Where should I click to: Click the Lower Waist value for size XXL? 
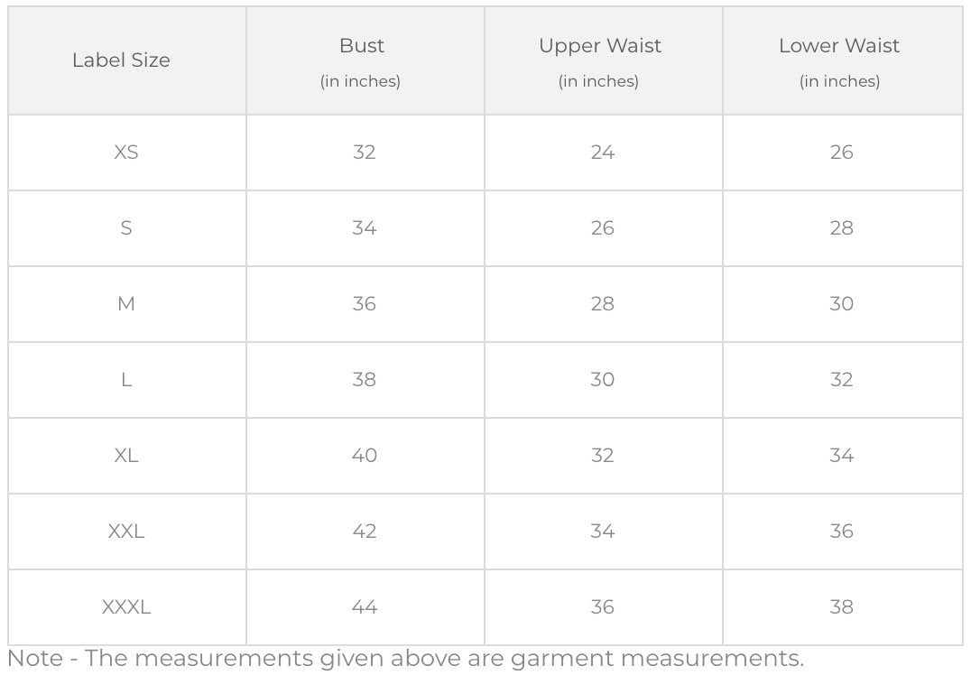click(841, 532)
